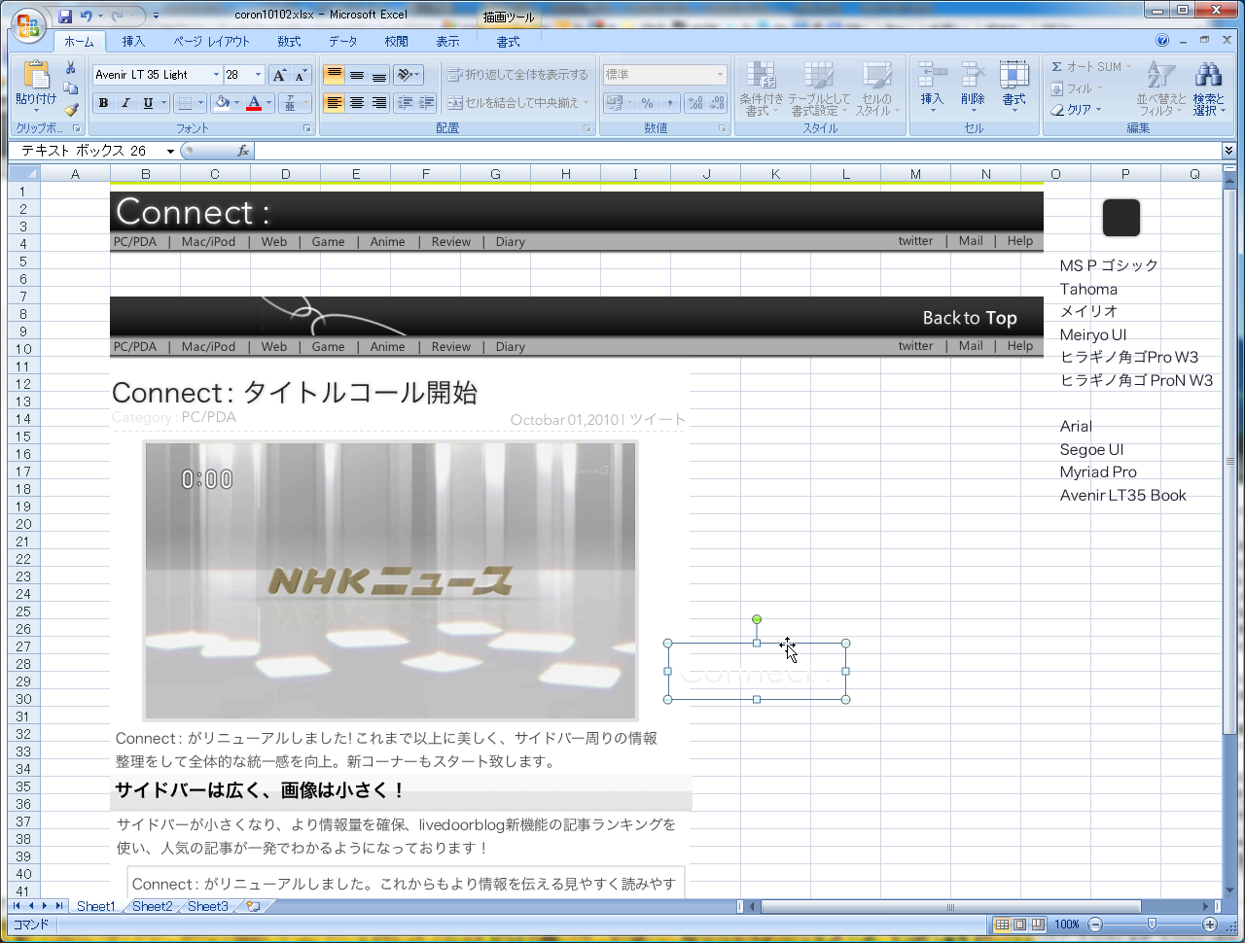Toggle bold formatting
Image resolution: width=1245 pixels, height=943 pixels.
(x=103, y=103)
